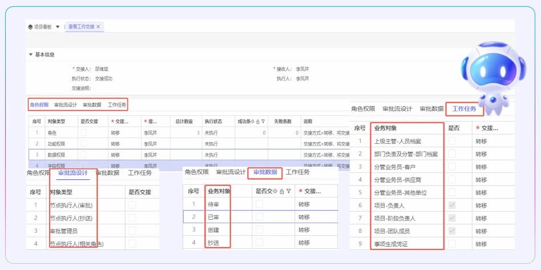The width and height of the screenshot is (541, 270).
Task: Open the dropdown arrow beside 项目看板
Action: coord(58,27)
